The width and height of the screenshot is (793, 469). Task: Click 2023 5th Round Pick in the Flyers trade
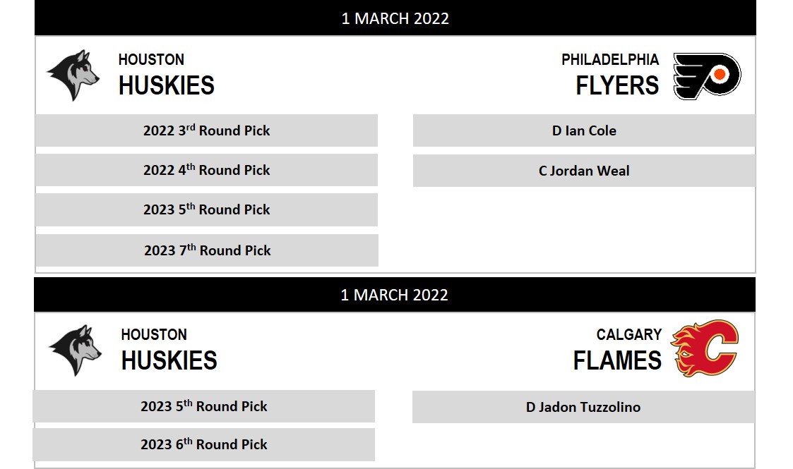point(206,209)
